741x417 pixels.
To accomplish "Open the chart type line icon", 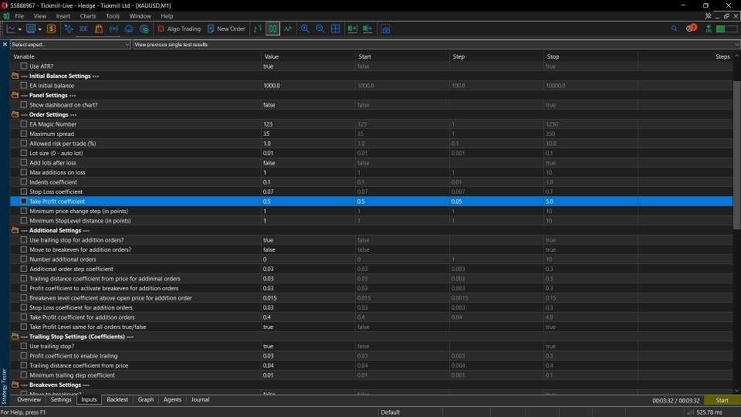I will [10, 29].
